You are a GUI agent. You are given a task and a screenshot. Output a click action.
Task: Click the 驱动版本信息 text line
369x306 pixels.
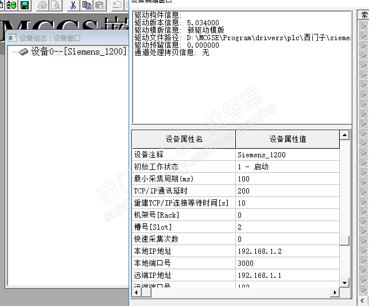click(177, 22)
